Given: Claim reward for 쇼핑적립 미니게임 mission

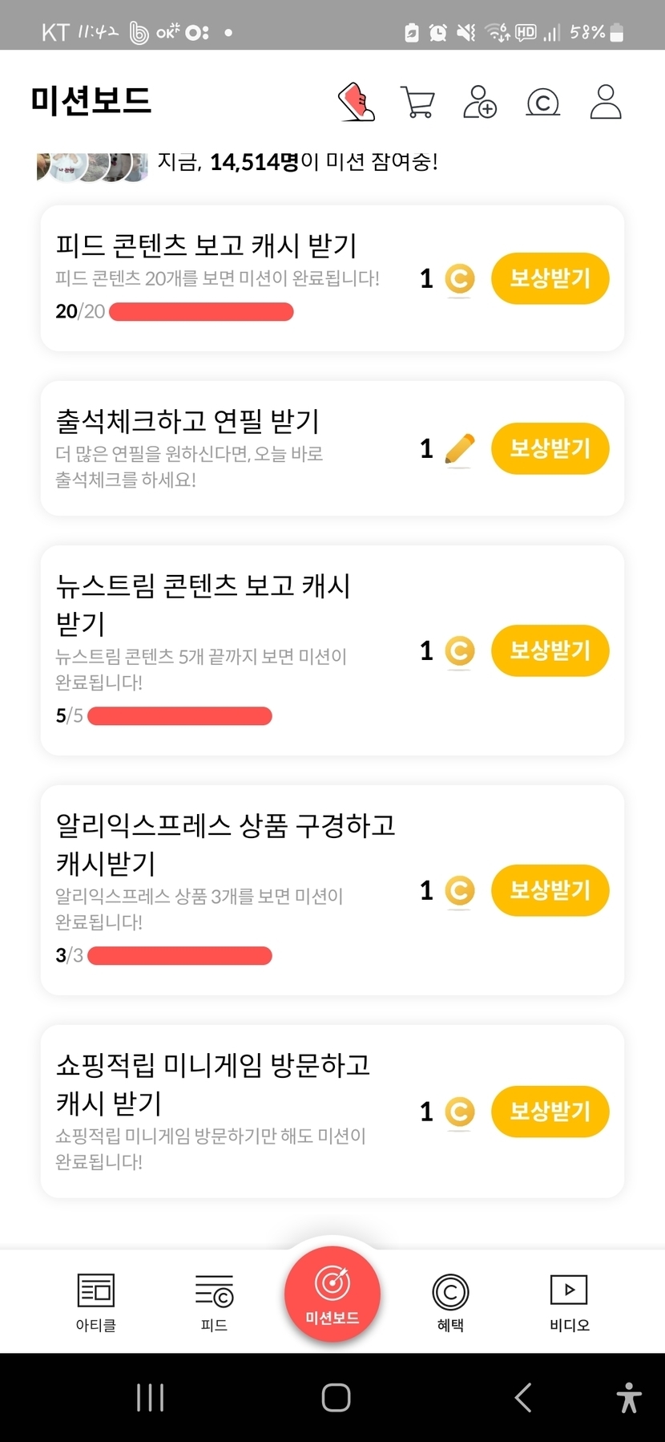Looking at the screenshot, I should (550, 1112).
